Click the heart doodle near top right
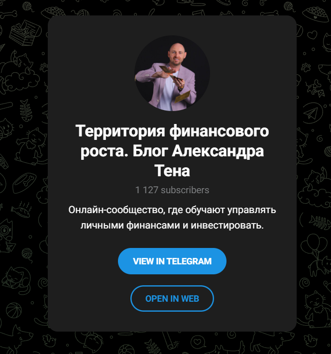Viewport: 331px width, 354px height. [312, 35]
